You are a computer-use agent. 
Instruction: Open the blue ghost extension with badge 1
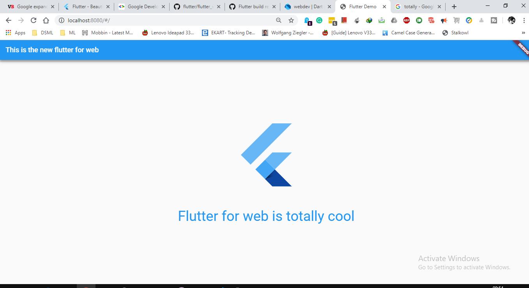[308, 21]
